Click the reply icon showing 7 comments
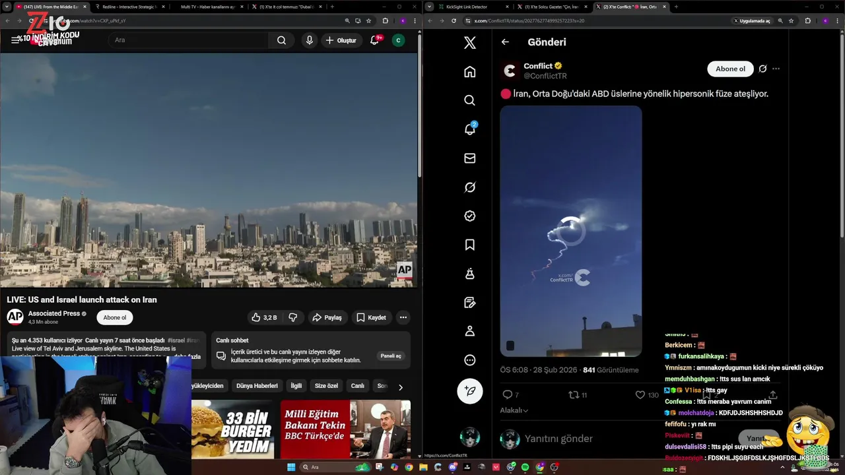Viewport: 845px width, 475px height. (507, 395)
